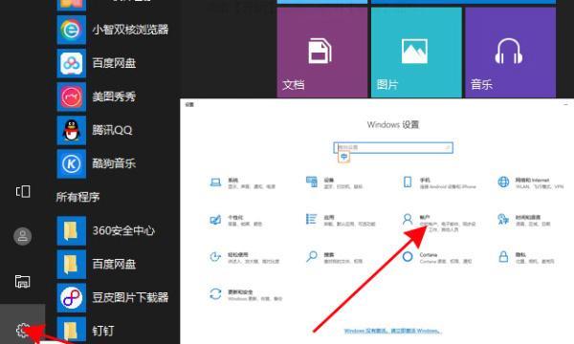Open the user account icon in start rail
The height and width of the screenshot is (344, 574).
(x=23, y=236)
